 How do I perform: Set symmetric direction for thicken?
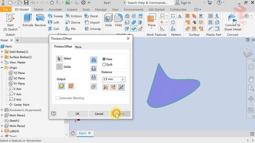pyautogui.click(x=121, y=87)
